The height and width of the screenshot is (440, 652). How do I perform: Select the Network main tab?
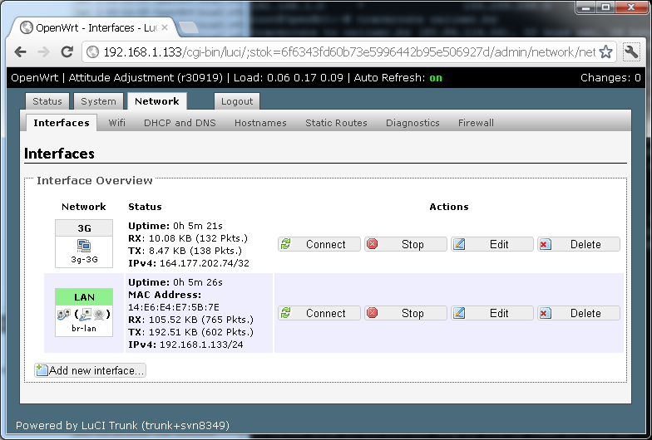click(156, 101)
